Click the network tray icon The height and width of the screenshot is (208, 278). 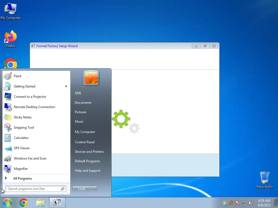(x=244, y=203)
